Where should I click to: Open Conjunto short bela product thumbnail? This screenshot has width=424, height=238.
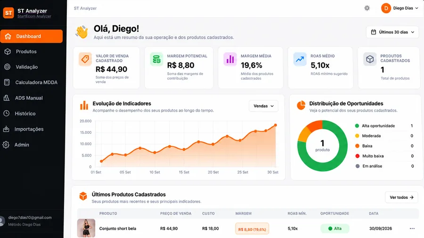(86, 228)
